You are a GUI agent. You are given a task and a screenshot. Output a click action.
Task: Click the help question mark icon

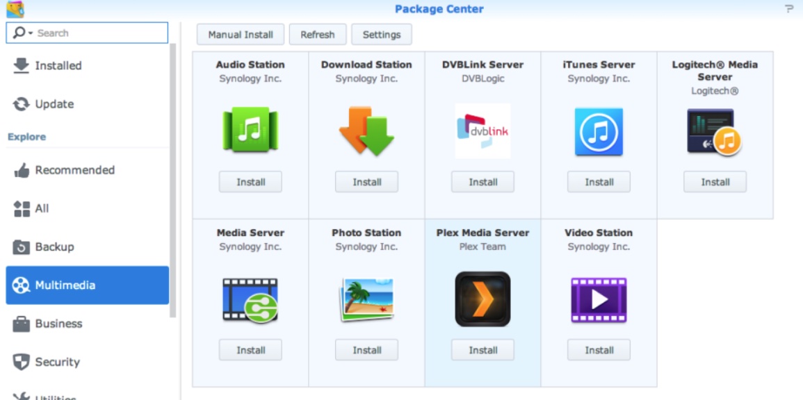point(789,9)
